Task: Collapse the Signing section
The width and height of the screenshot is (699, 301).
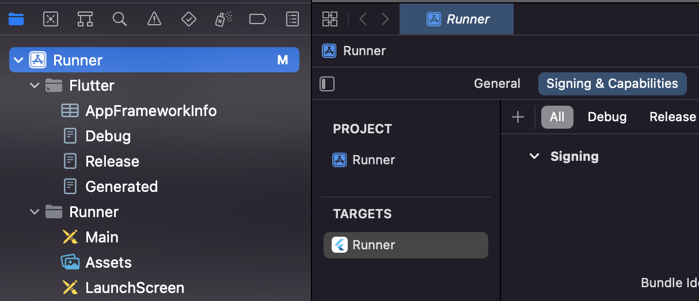Action: [534, 156]
